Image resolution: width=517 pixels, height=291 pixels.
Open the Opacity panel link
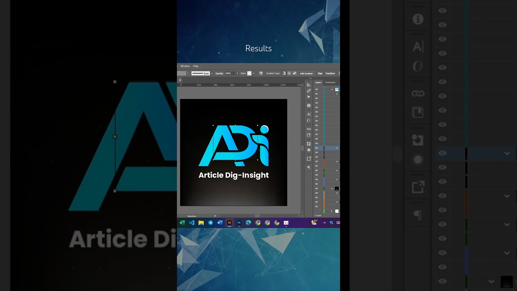(219, 74)
